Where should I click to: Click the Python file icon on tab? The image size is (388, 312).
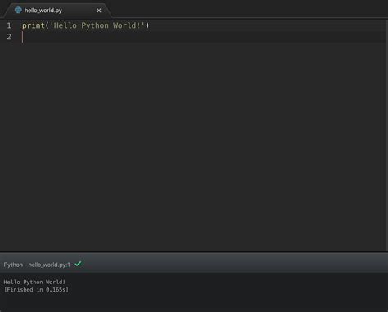(18, 10)
